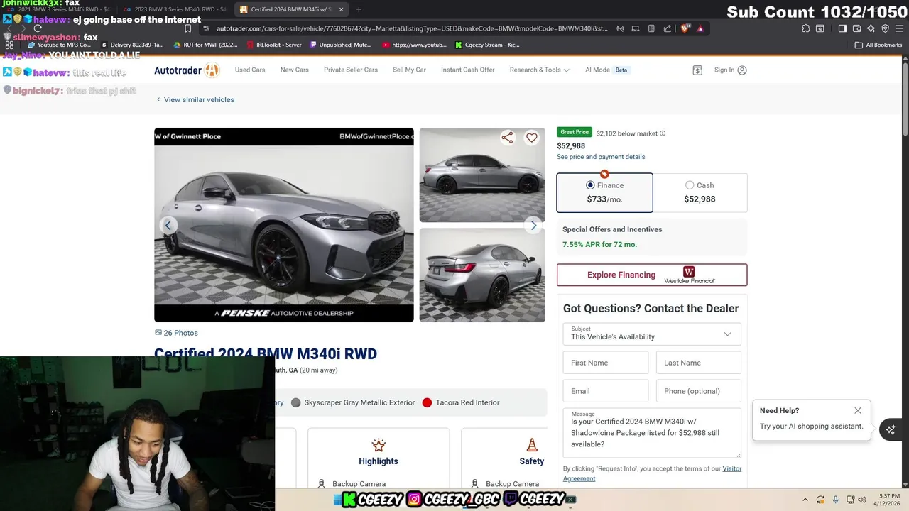Viewport: 909px width, 511px height.
Task: Click the Brave rewards triangle icon
Action: pyautogui.click(x=700, y=28)
